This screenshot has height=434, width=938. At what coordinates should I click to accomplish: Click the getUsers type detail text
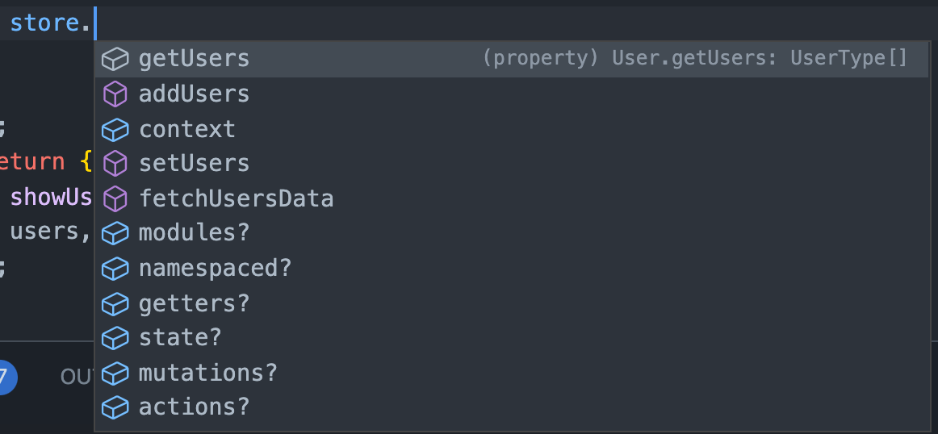(x=694, y=59)
